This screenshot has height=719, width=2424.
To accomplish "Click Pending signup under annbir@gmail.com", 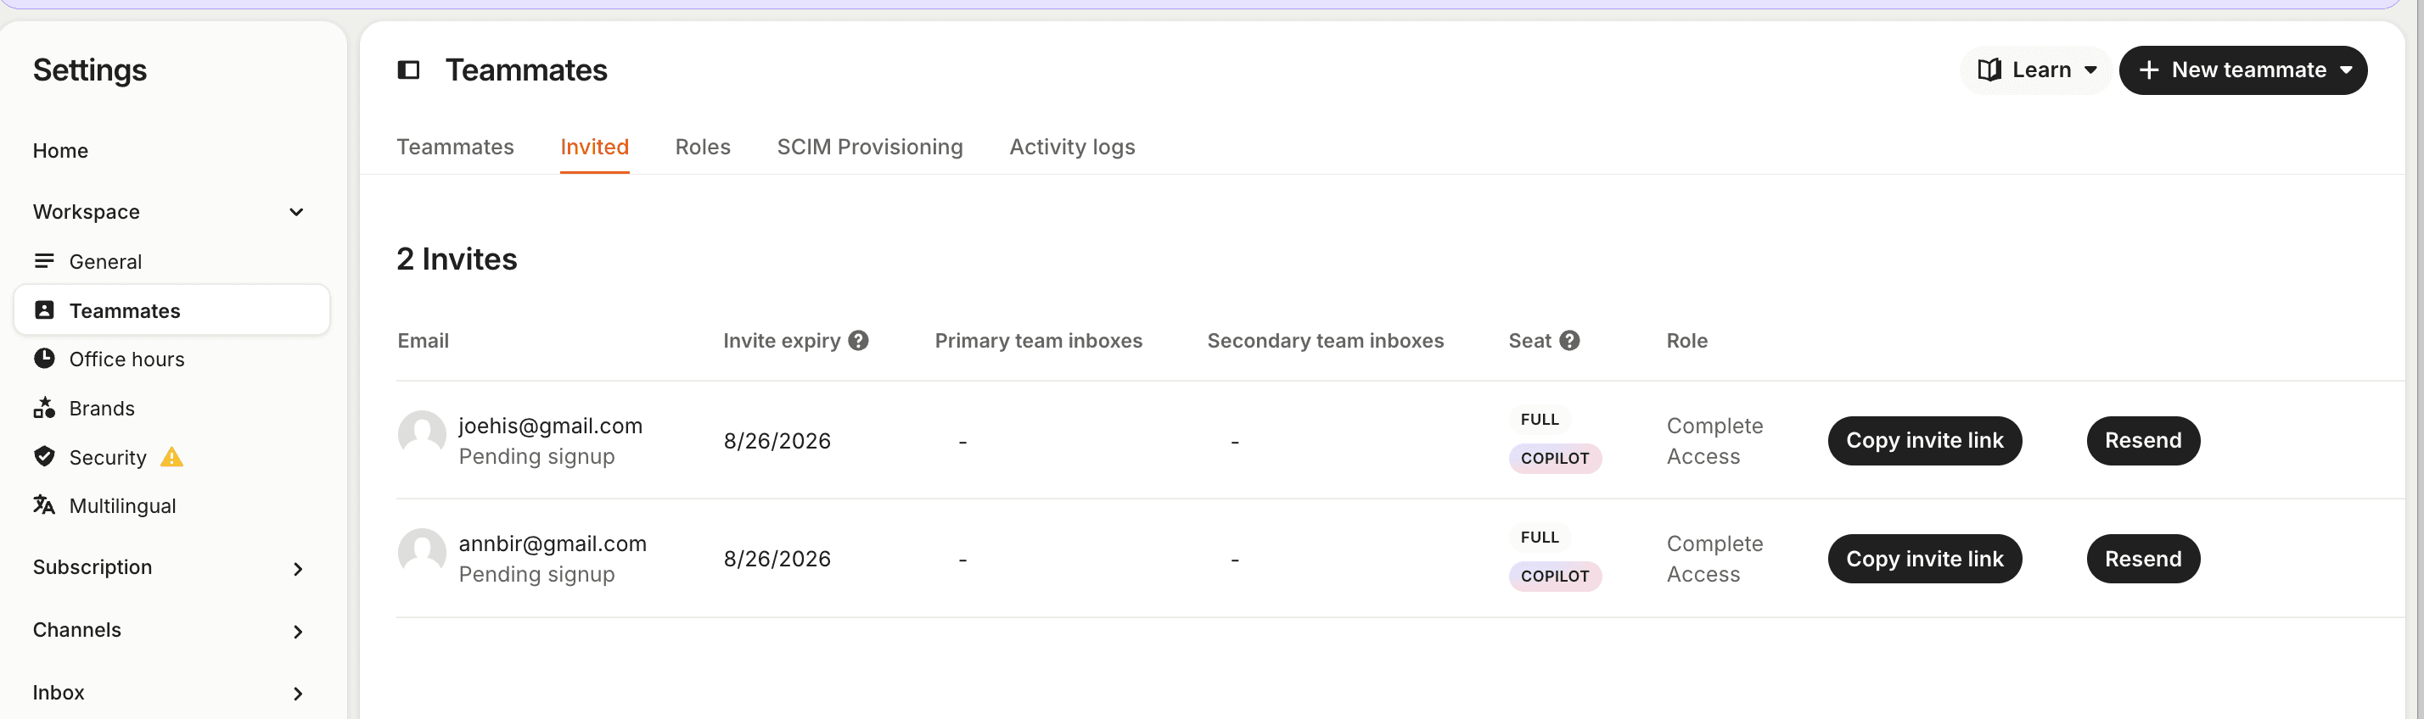I will coord(536,574).
